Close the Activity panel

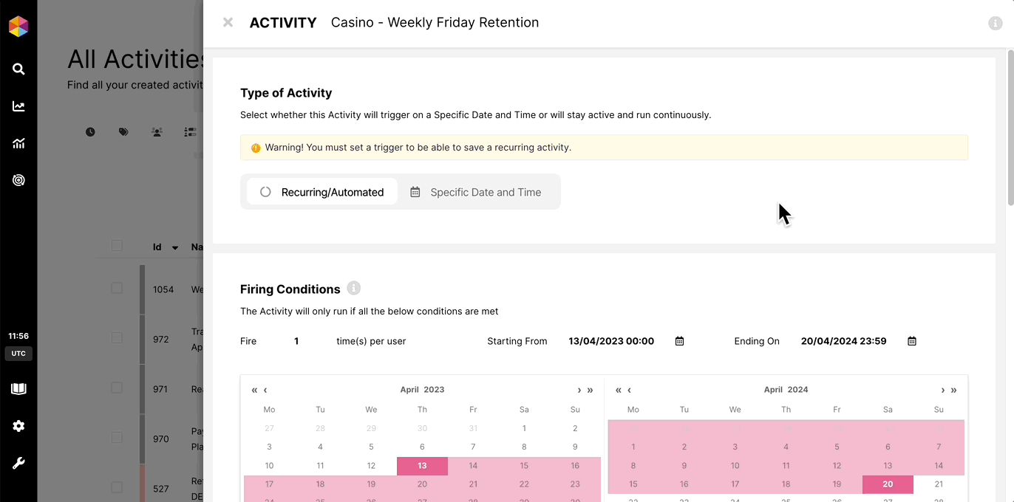pos(228,22)
